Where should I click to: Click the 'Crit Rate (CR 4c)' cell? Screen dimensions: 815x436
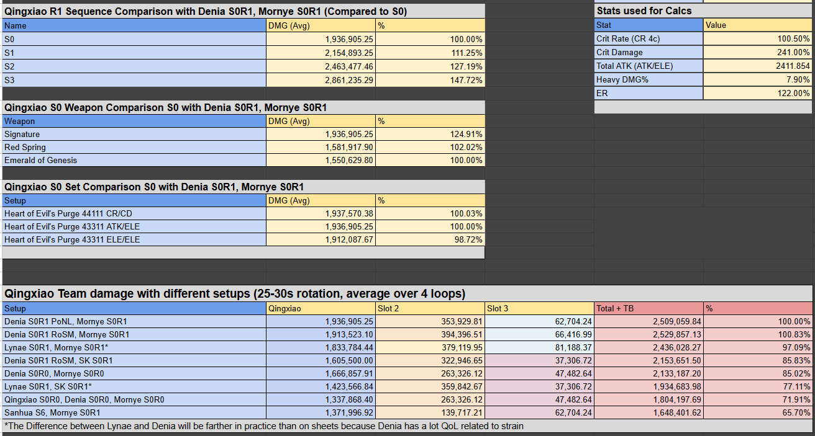[x=649, y=38]
